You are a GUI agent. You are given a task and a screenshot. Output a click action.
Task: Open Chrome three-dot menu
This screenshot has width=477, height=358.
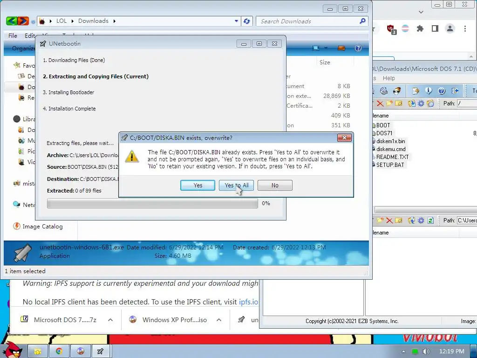click(465, 28)
